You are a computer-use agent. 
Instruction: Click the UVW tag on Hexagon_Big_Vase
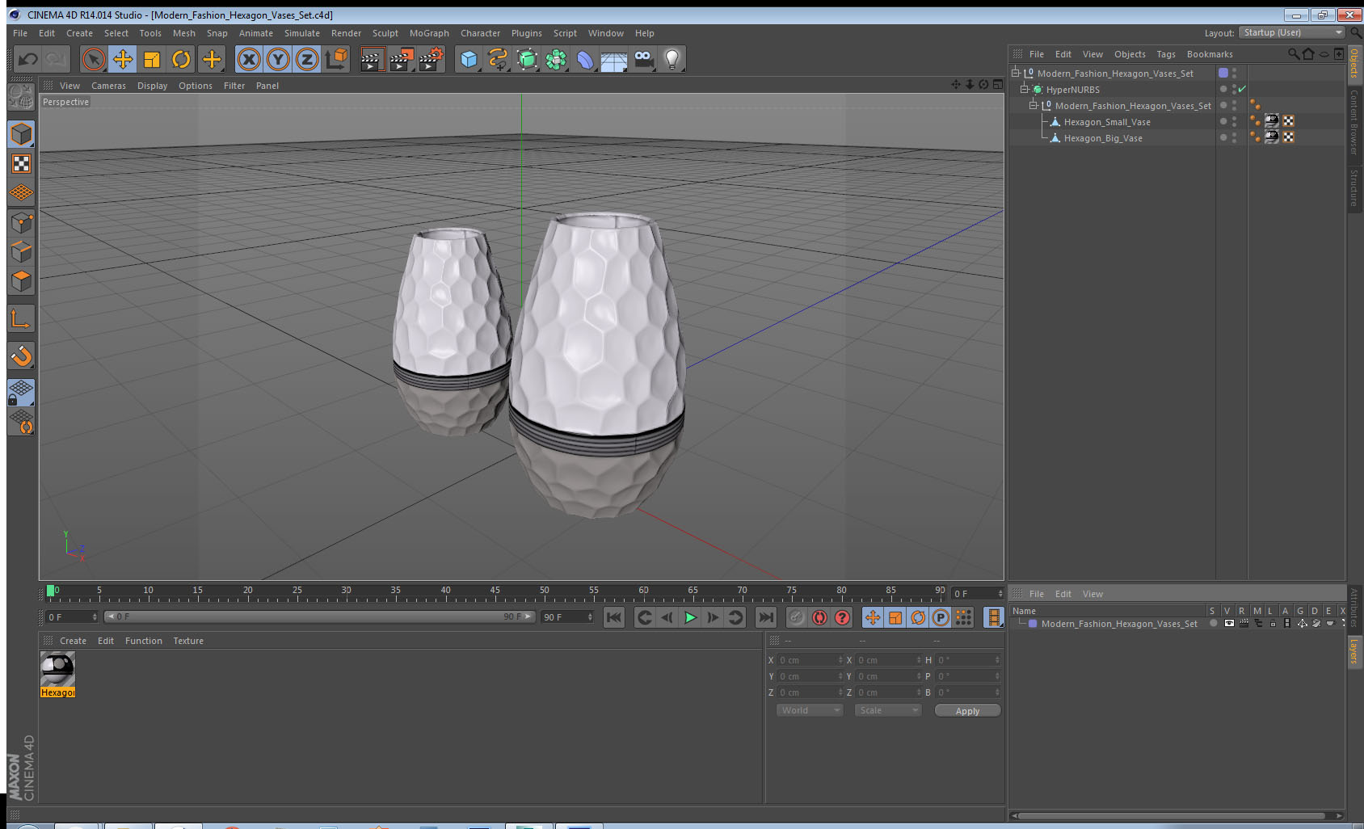(1289, 137)
